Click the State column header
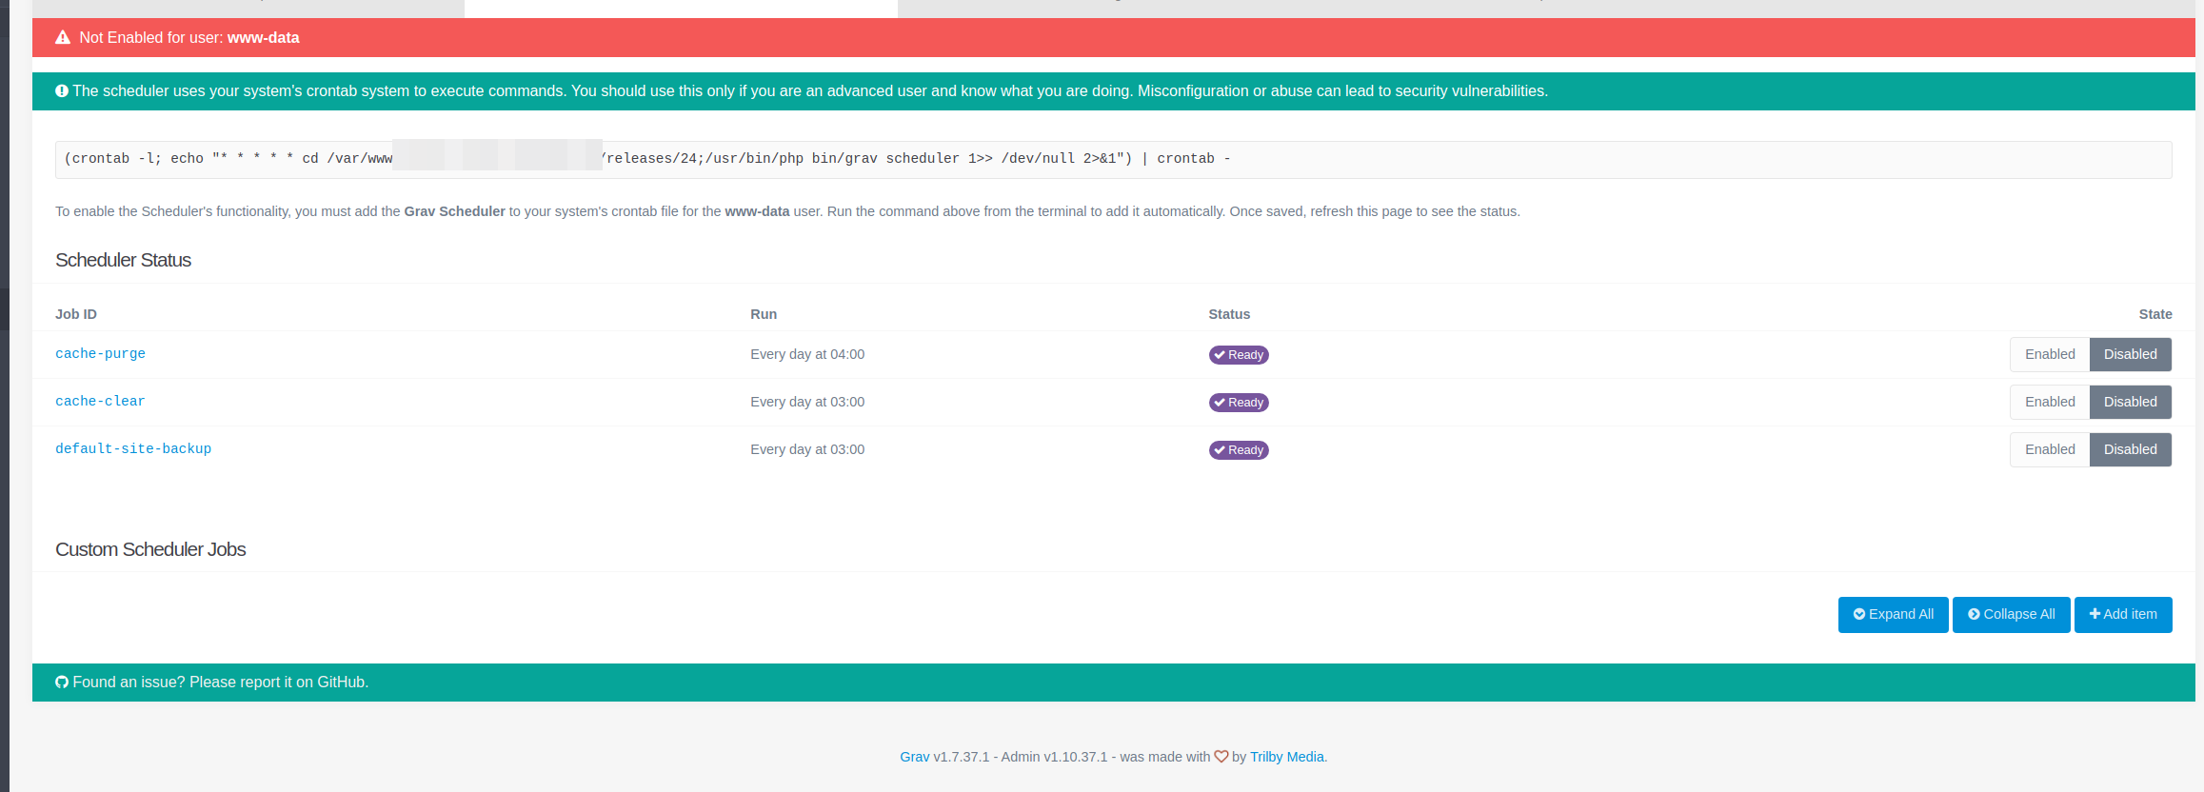Viewport: 2204px width, 792px height. 2155,314
